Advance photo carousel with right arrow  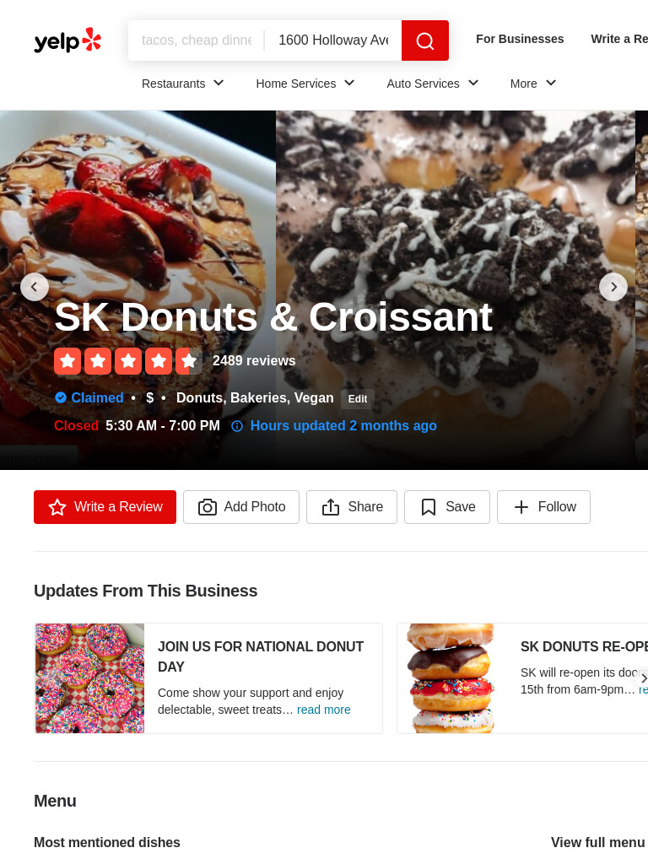click(x=613, y=287)
